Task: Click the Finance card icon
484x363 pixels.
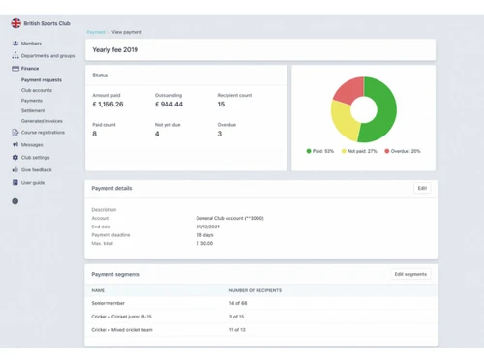Action: tap(15, 69)
